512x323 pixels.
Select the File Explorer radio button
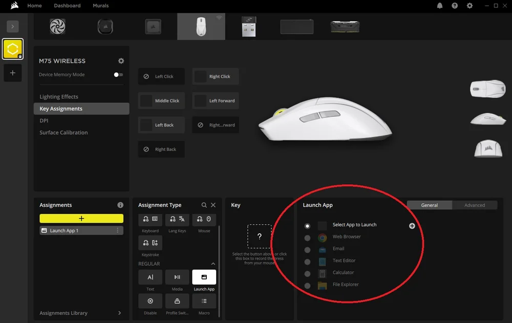307,286
